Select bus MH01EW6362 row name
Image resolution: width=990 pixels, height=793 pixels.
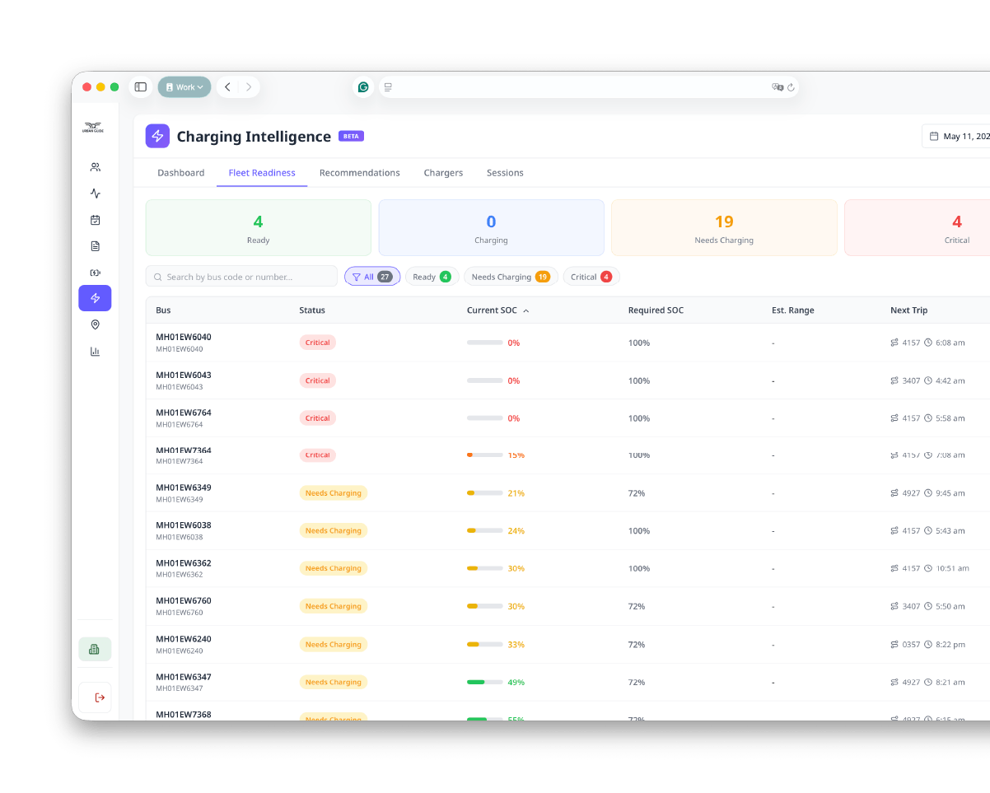(184, 563)
